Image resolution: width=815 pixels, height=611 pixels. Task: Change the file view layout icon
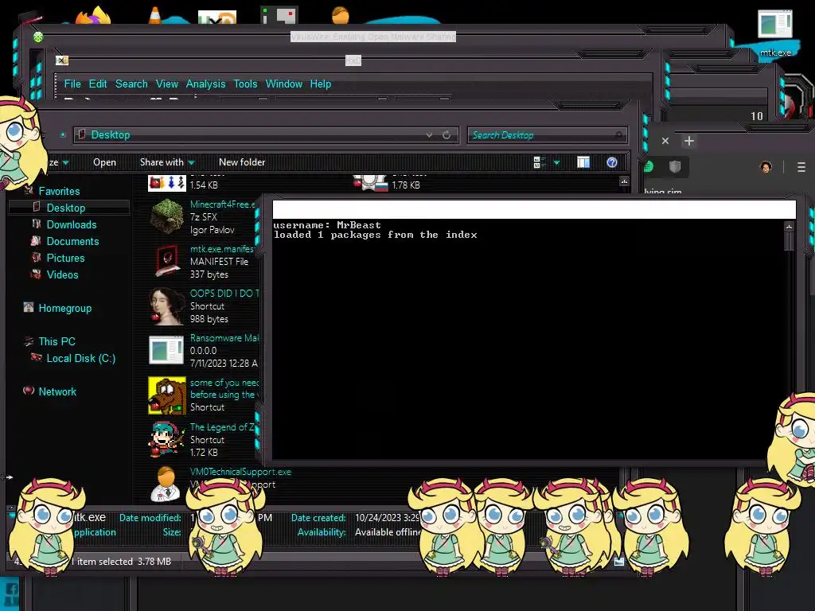(539, 162)
